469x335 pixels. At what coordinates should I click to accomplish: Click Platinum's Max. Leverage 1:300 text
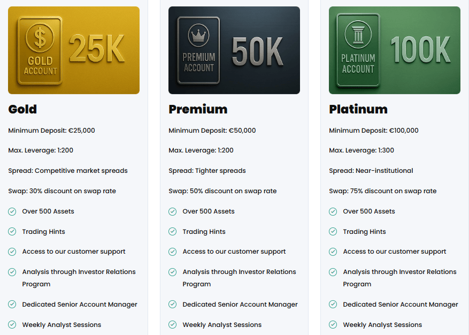point(362,150)
